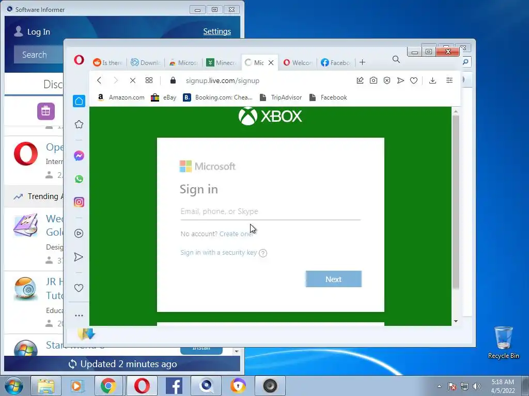Close the active Microsoft tab

pyautogui.click(x=271, y=62)
